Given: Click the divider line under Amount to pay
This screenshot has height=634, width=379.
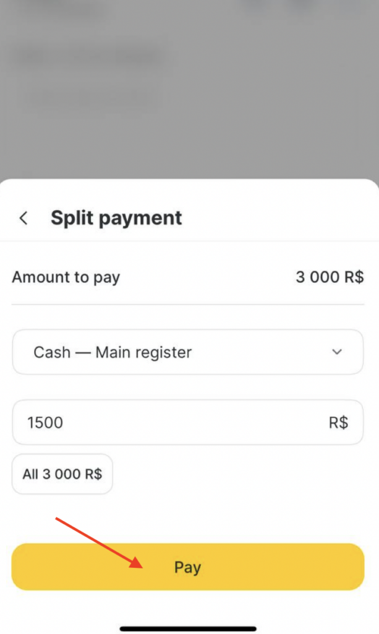Looking at the screenshot, I should (x=188, y=304).
